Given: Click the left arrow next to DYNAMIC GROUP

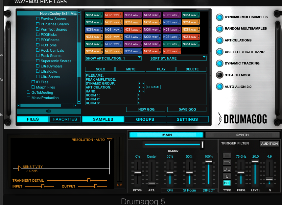Looking at the screenshot, I should pos(139,83).
